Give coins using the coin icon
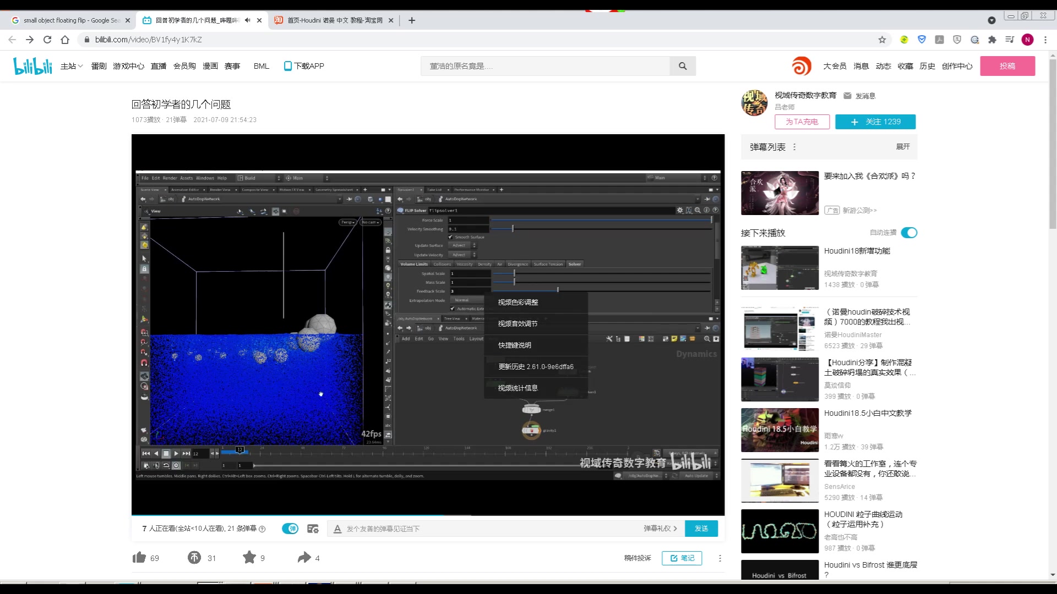This screenshot has height=594, width=1057. tap(194, 558)
